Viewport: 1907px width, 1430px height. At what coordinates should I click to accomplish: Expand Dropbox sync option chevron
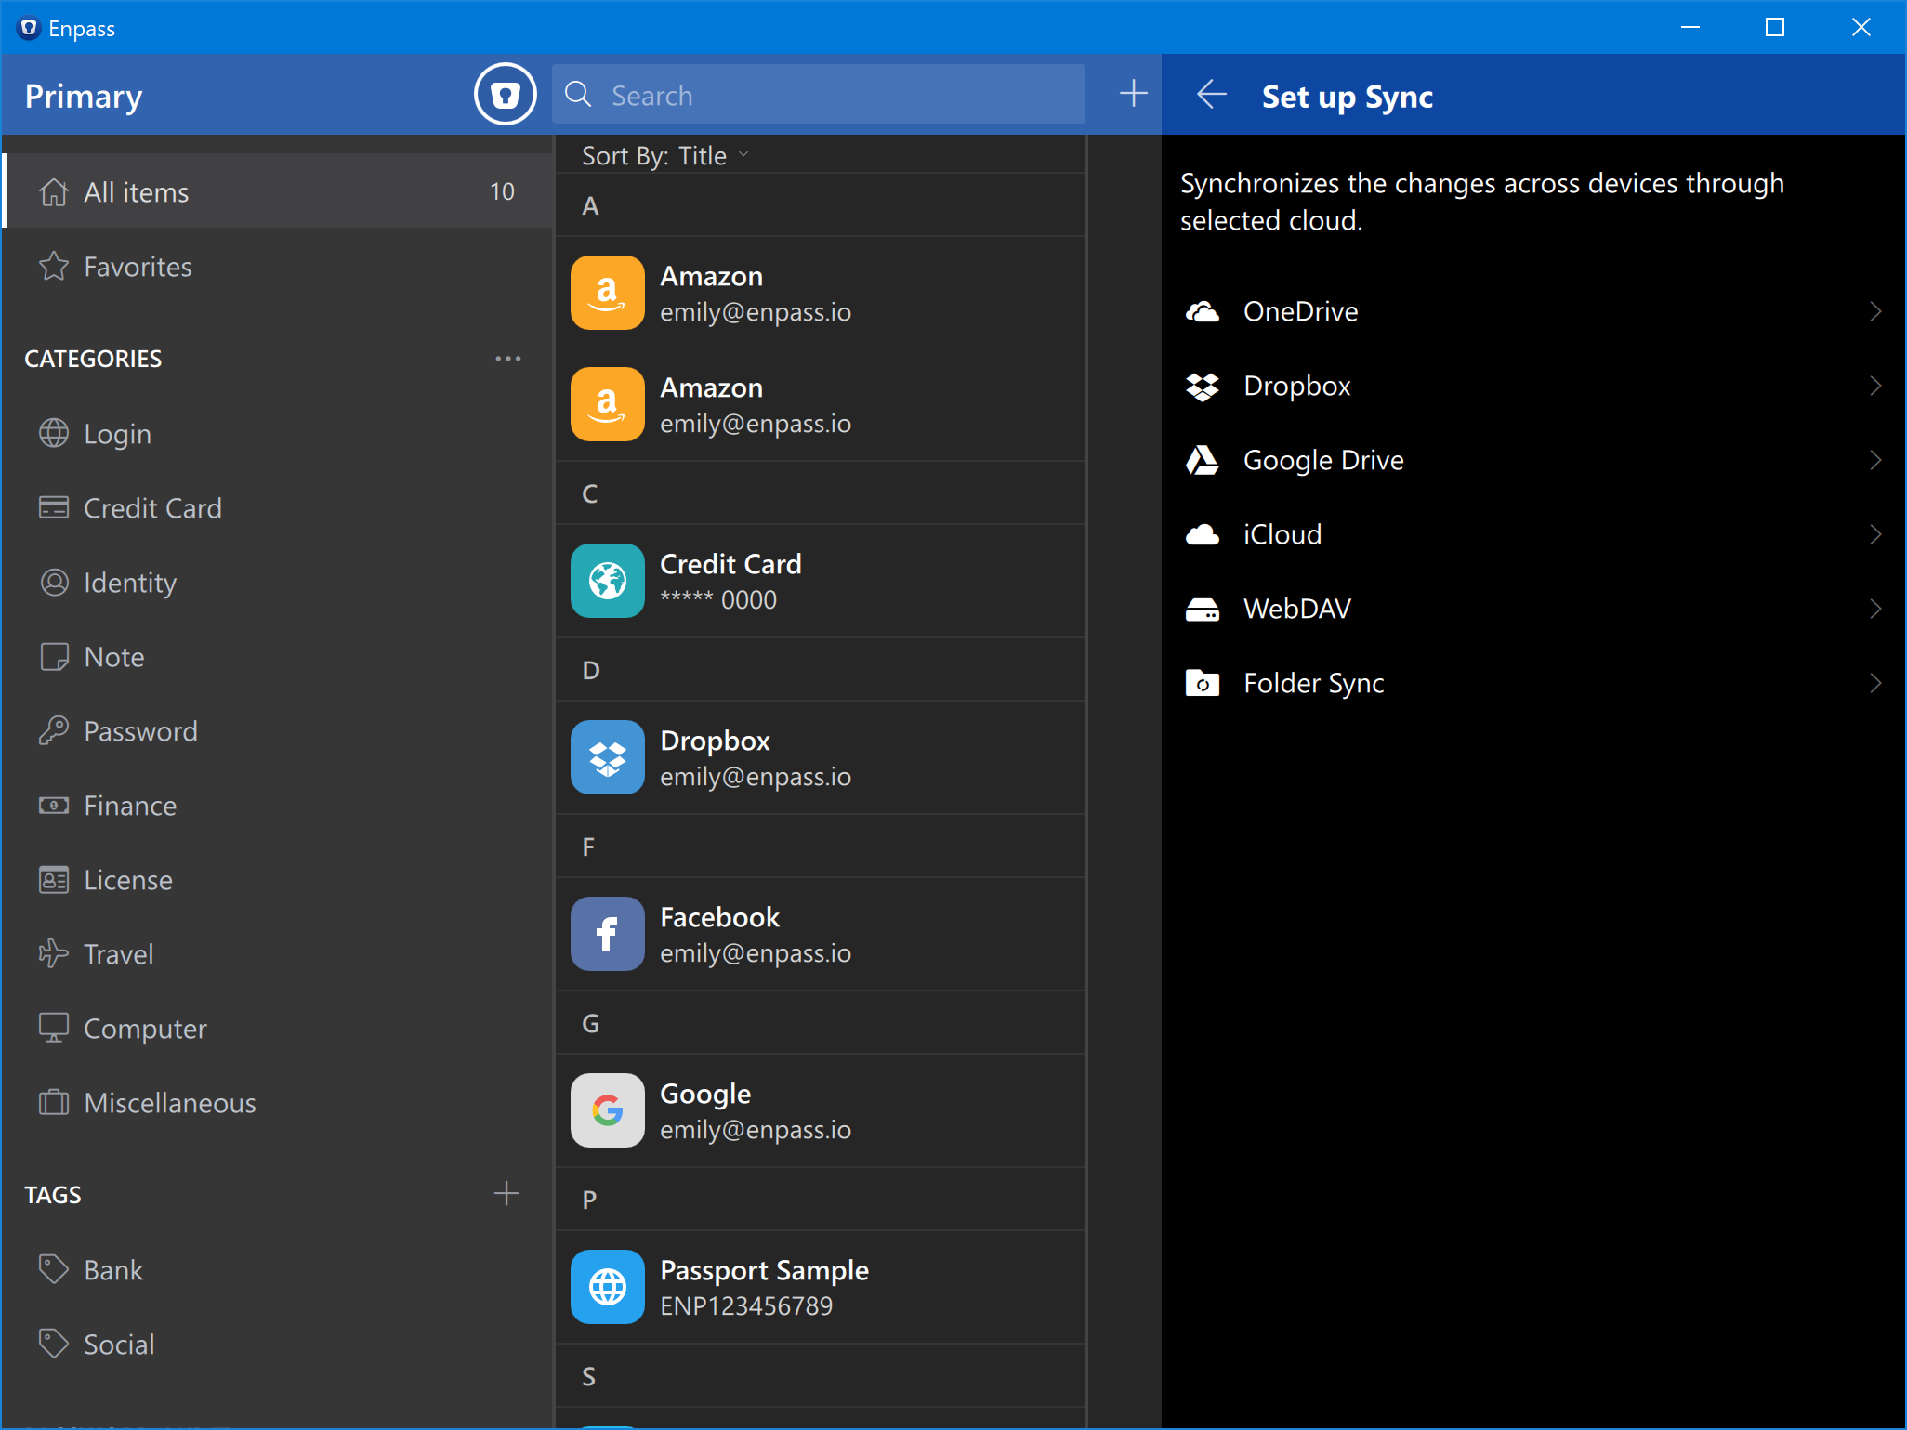click(1874, 386)
